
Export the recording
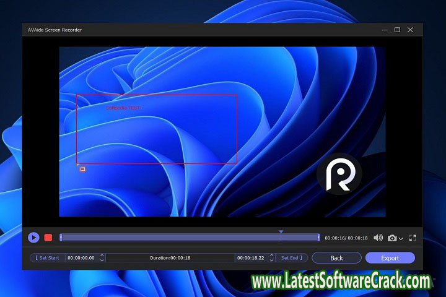click(390, 257)
